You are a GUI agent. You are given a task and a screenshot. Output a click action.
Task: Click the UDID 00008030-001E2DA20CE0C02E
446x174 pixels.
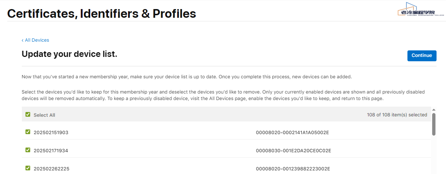click(294, 151)
